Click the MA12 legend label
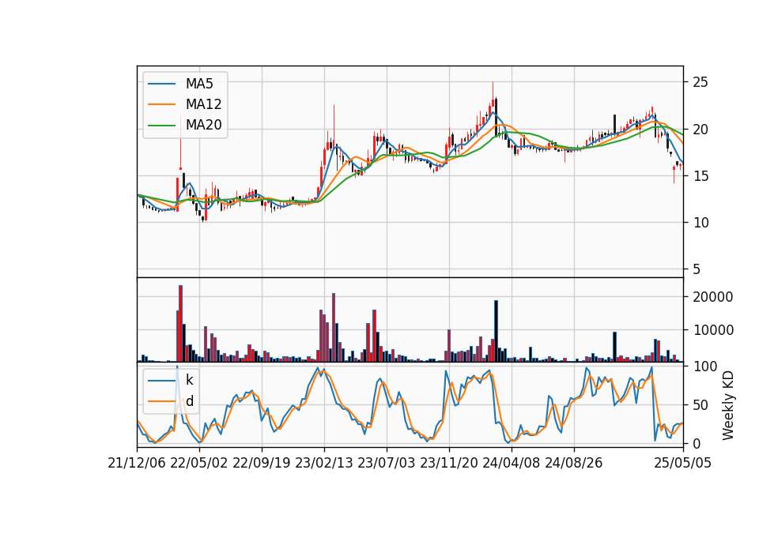Image resolution: width=759 pixels, height=545 pixels. pos(203,104)
